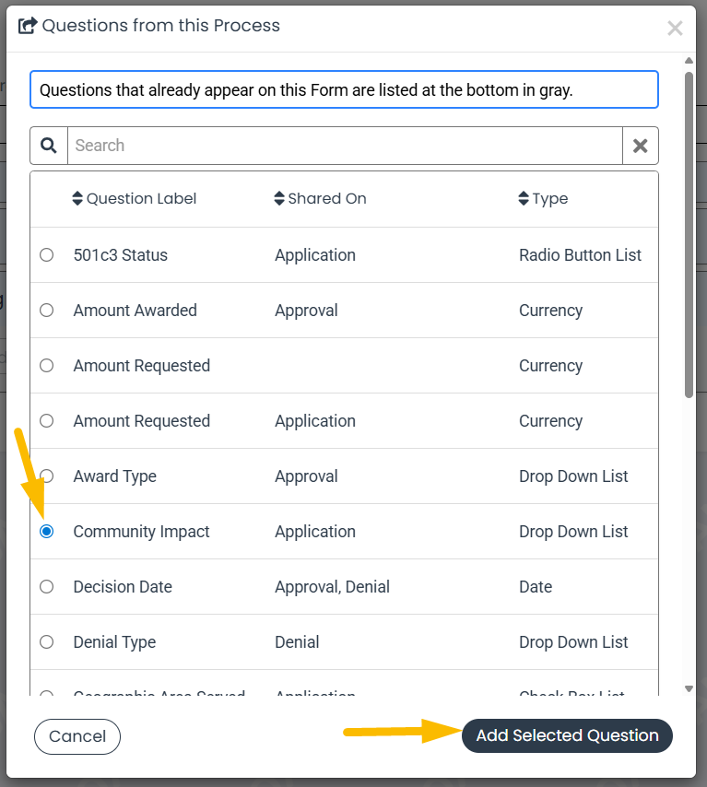Select Amount Requested shared on Application row
The width and height of the screenshot is (707, 787).
click(344, 420)
